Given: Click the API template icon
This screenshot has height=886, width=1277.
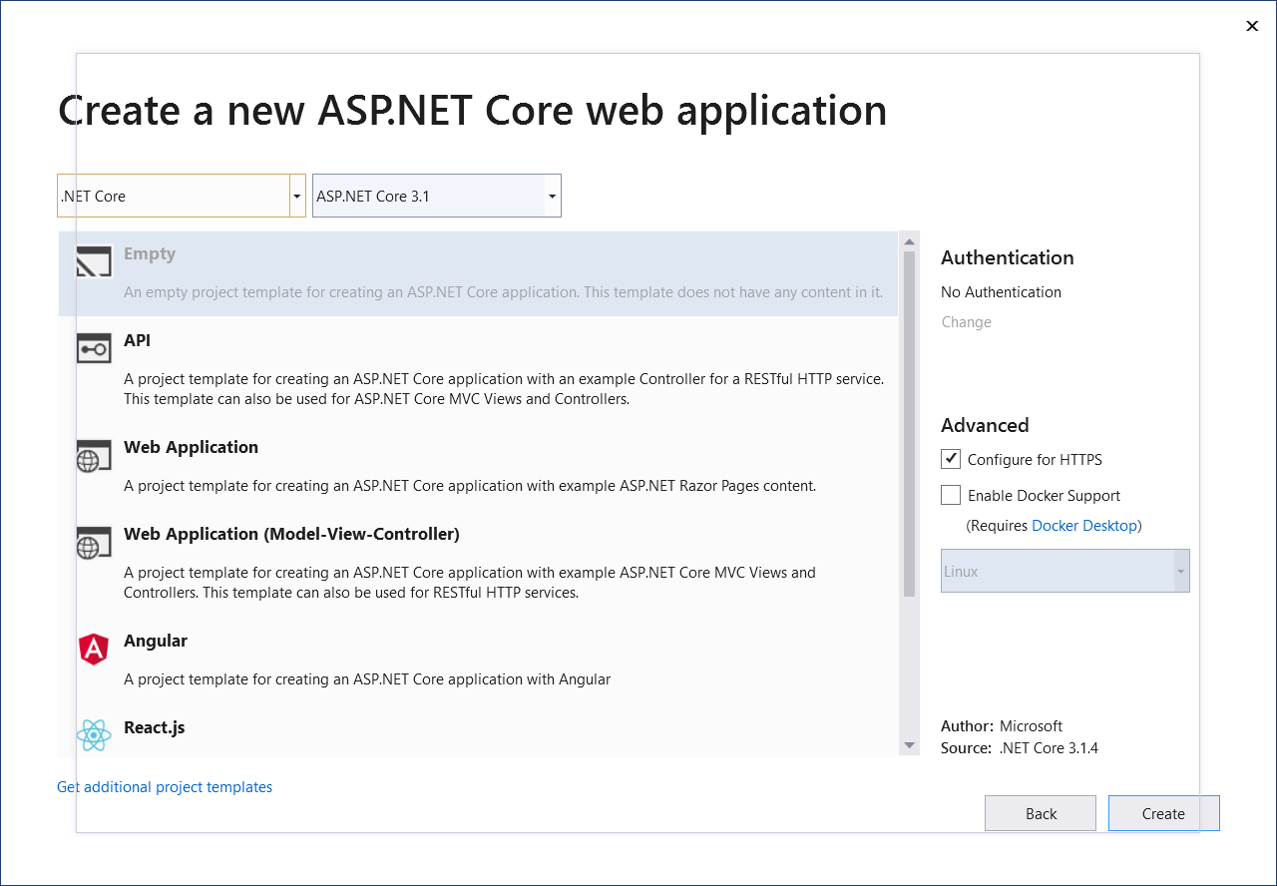Looking at the screenshot, I should click(94, 348).
